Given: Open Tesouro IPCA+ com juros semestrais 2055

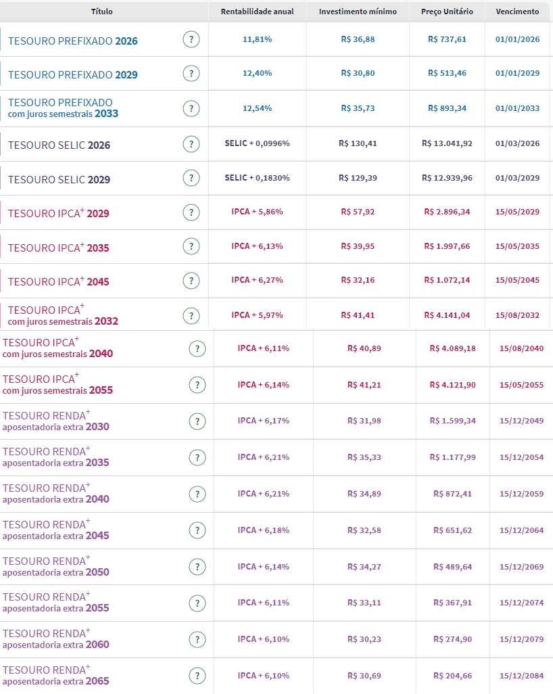Looking at the screenshot, I should [57, 384].
